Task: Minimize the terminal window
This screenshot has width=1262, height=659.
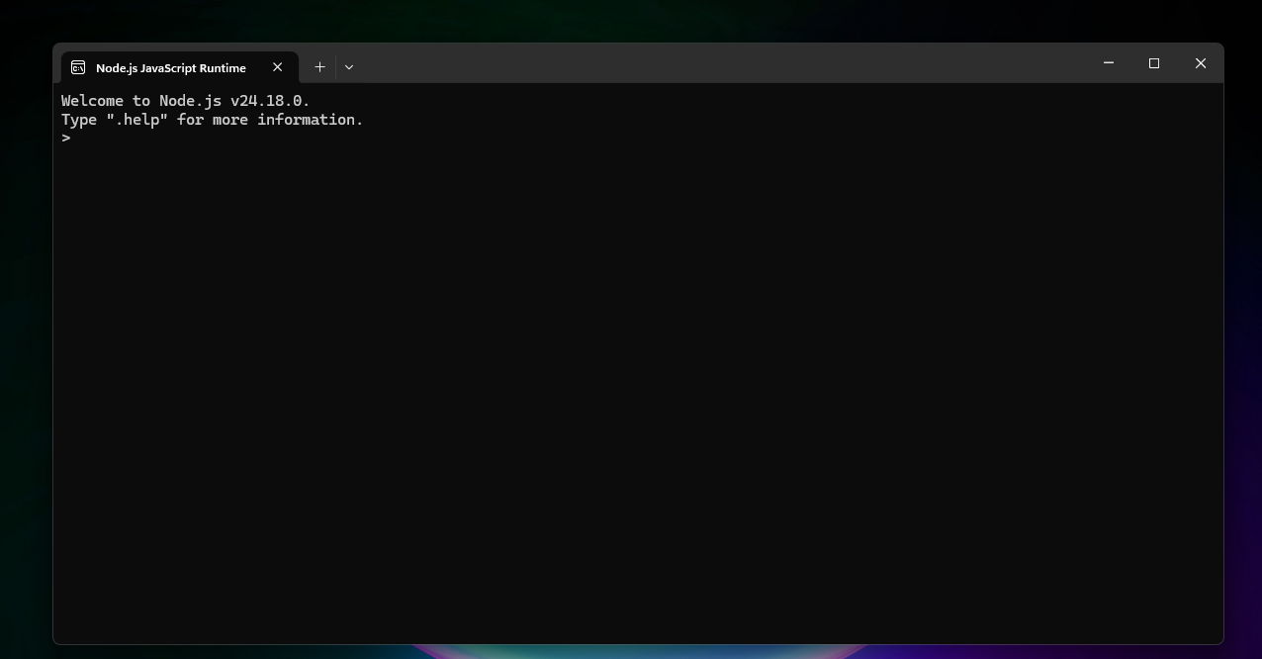Action: click(x=1109, y=63)
